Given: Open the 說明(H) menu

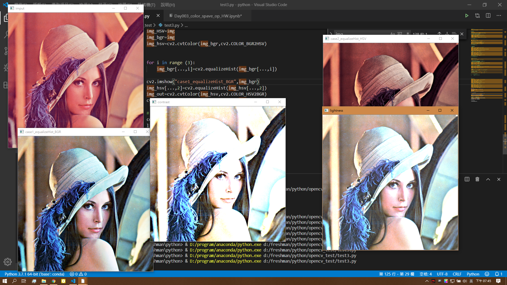Looking at the screenshot, I should click(x=168, y=4).
